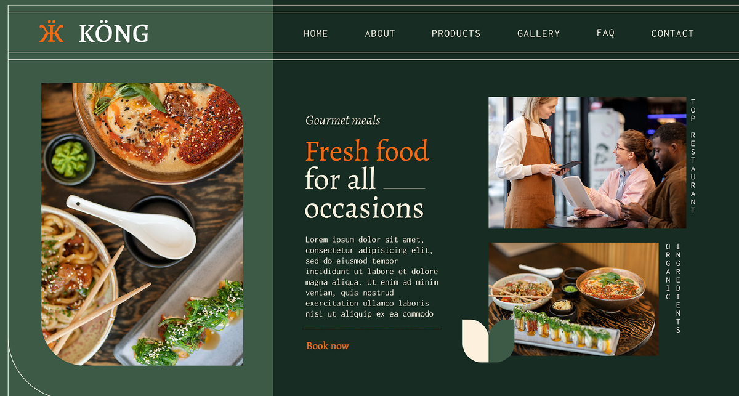Click the vertical TOP RESTAURANT label
The height and width of the screenshot is (396, 739).
(x=693, y=156)
